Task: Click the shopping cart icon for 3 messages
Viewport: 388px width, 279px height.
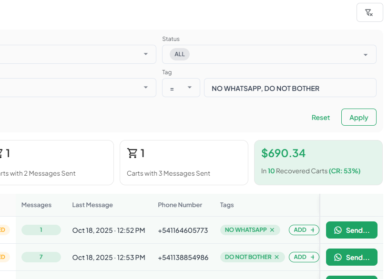Action: tap(133, 153)
